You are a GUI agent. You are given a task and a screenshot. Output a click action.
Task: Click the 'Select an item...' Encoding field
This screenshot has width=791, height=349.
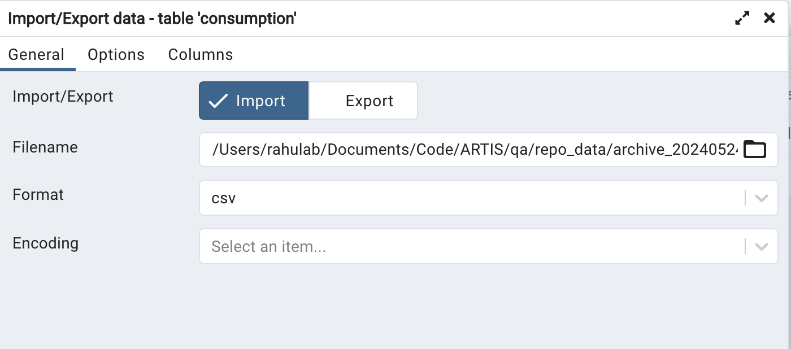(489, 247)
